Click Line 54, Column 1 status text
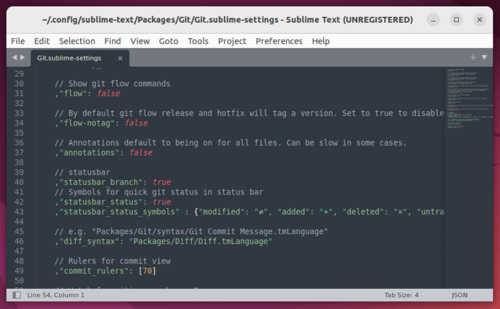 56,295
